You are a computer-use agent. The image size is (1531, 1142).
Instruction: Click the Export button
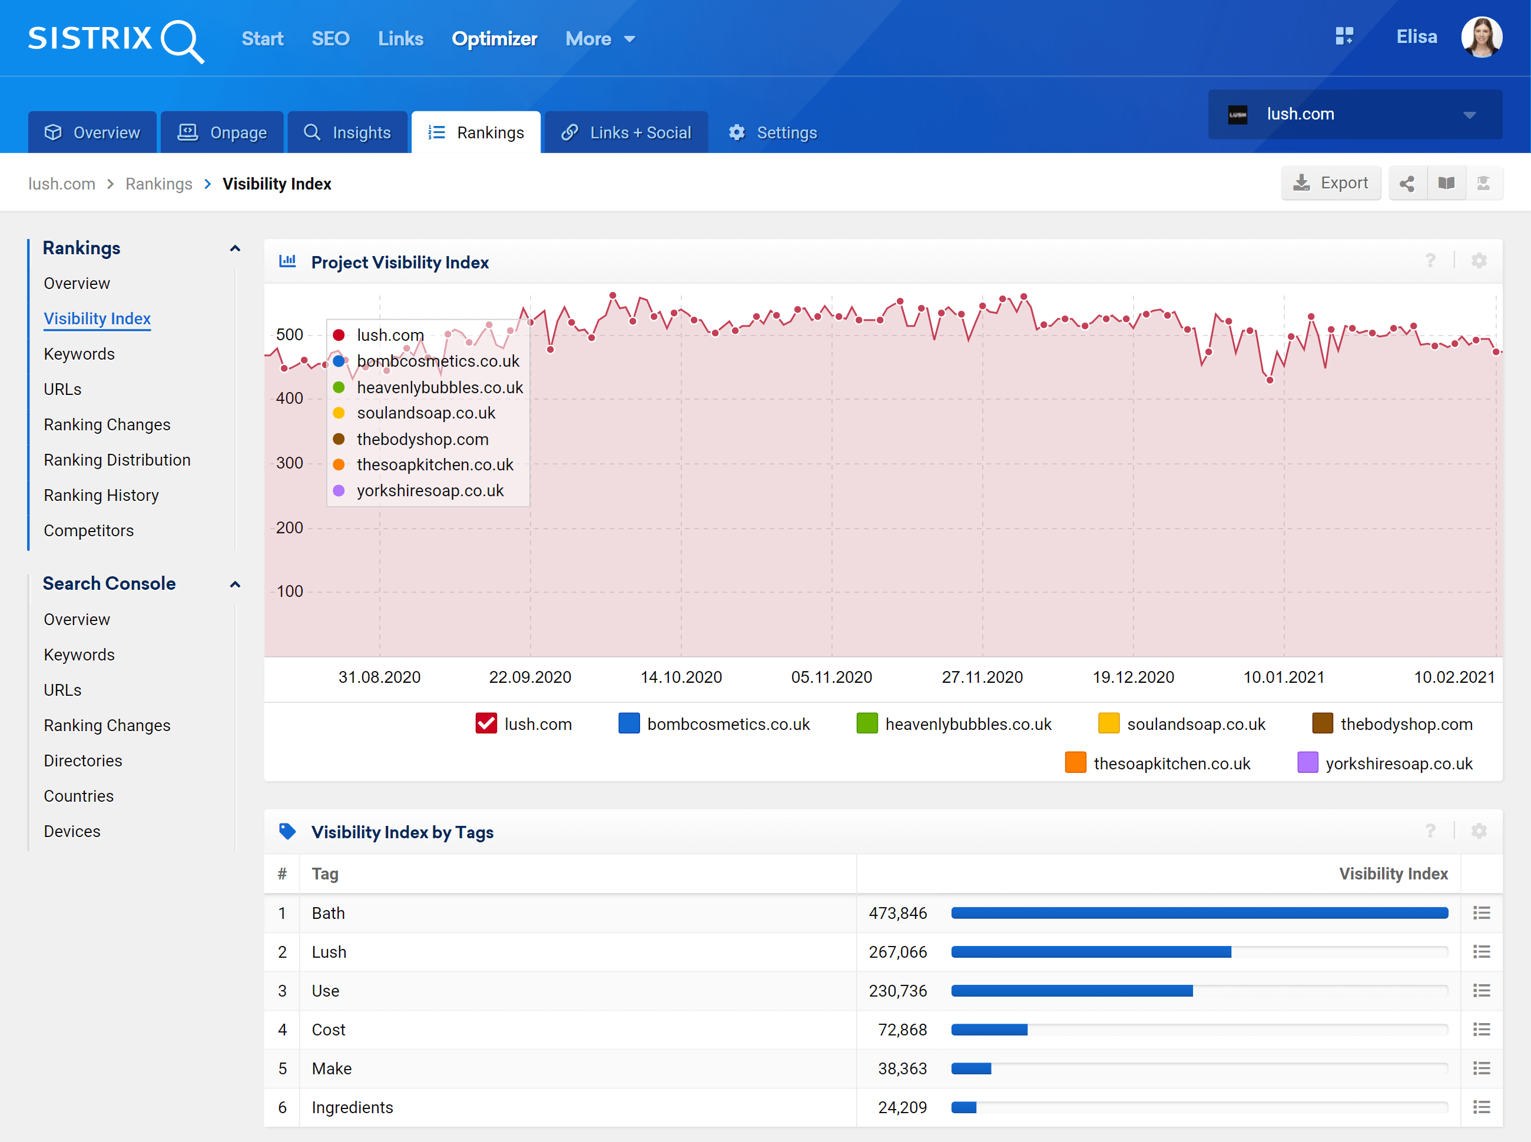[x=1330, y=183]
